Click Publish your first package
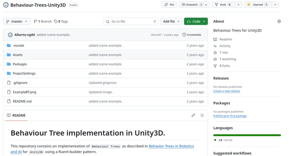Screen dimensions: 289x156 230,116
